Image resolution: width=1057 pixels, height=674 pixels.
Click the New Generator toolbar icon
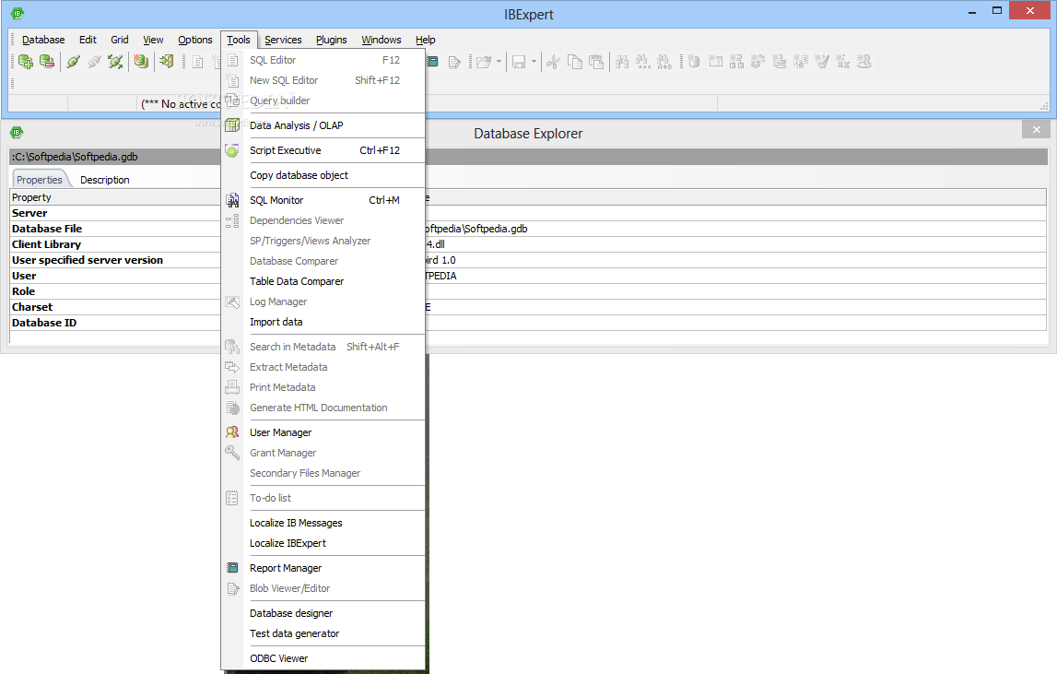(x=800, y=62)
